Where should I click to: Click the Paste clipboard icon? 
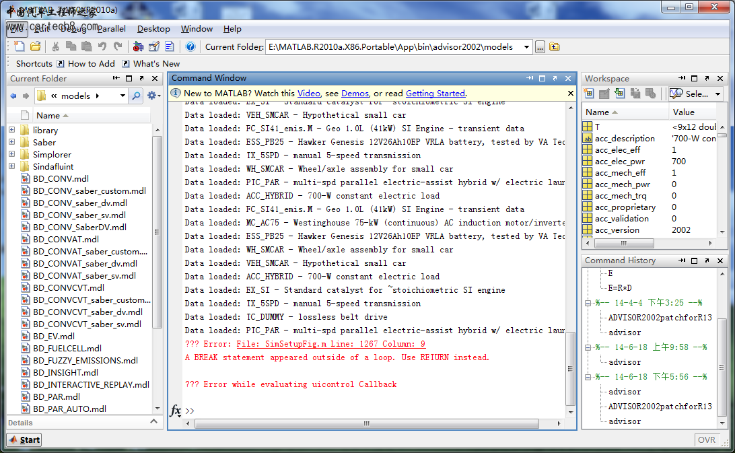click(86, 46)
